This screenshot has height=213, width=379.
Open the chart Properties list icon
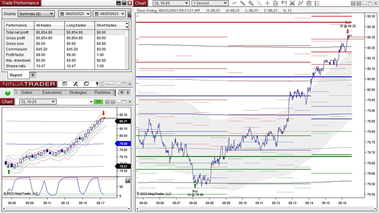317,3
